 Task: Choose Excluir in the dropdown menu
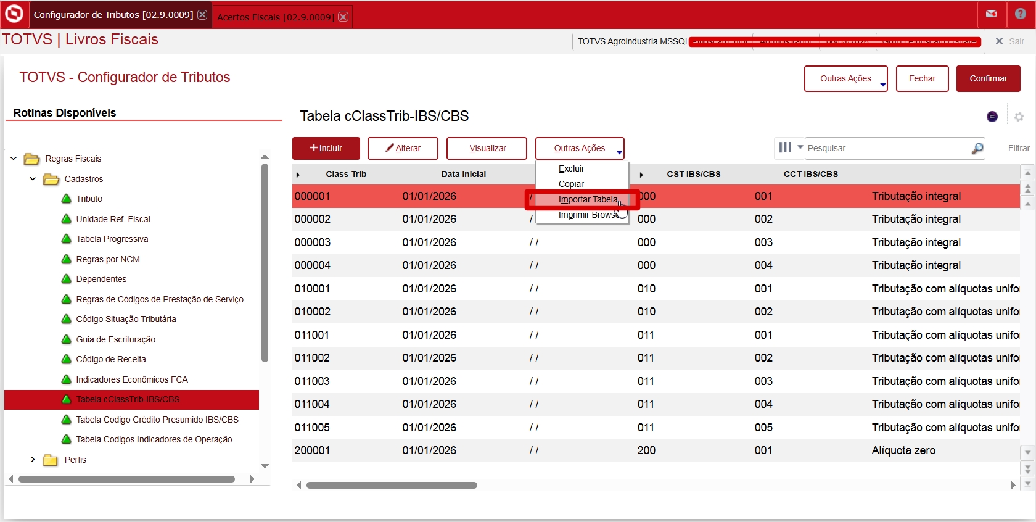571,168
